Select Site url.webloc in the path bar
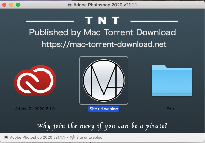The width and height of the screenshot is (205, 143). click(x=89, y=137)
